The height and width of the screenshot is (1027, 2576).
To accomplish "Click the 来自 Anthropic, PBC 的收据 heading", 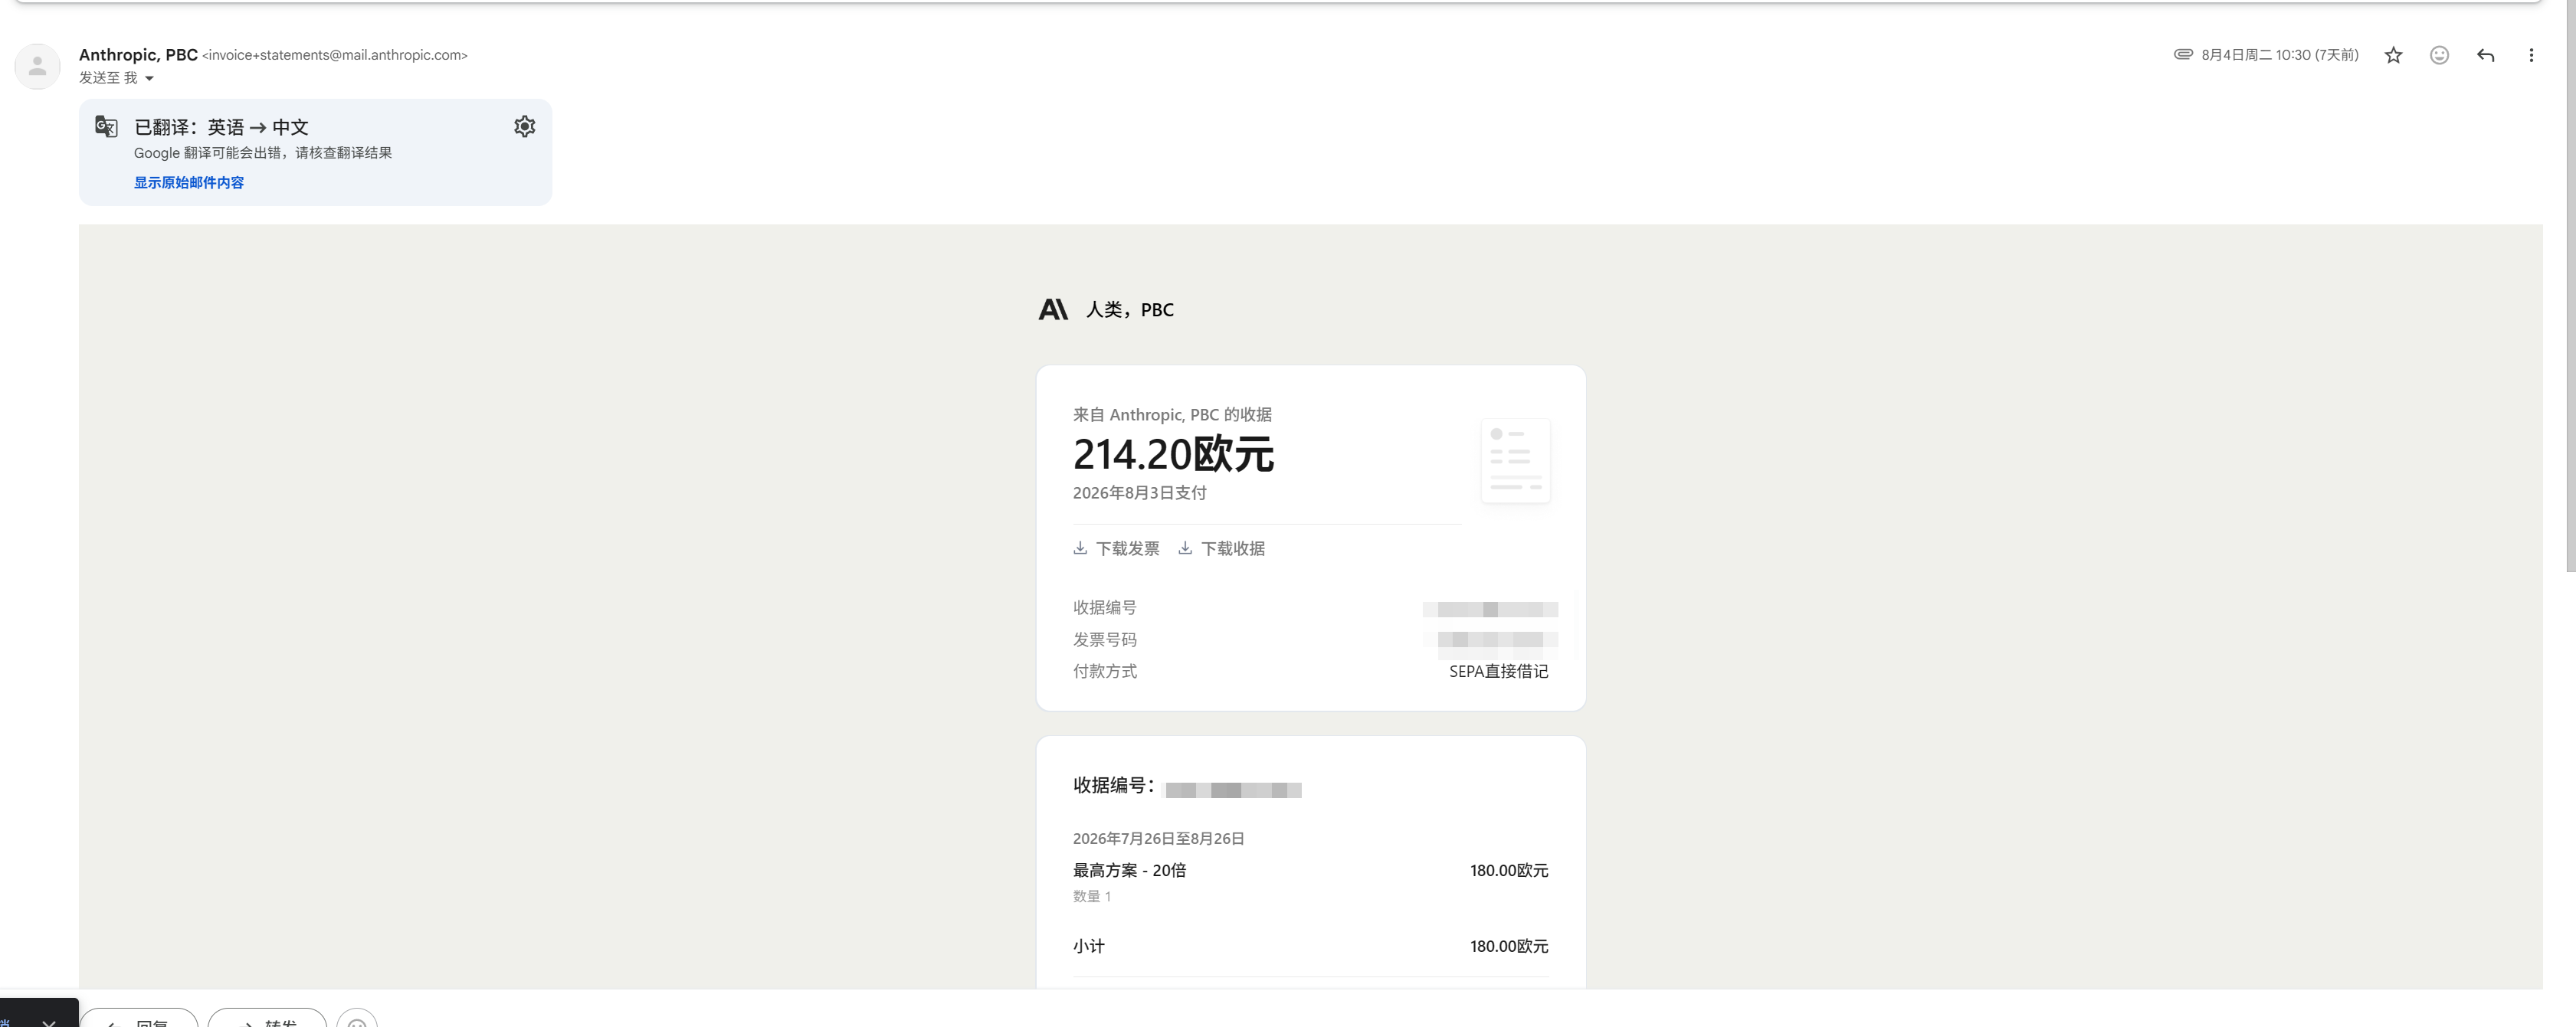I will pyautogui.click(x=1172, y=414).
